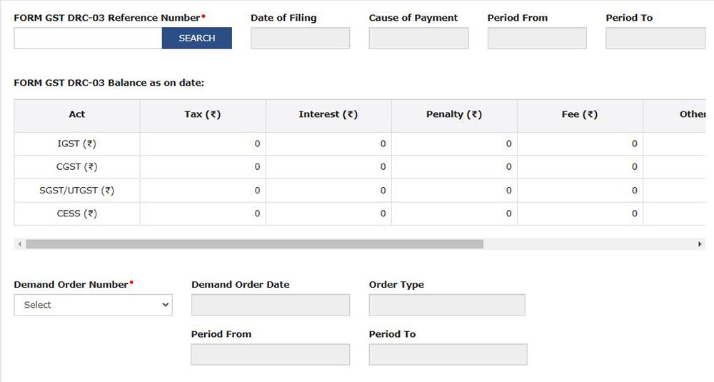The image size is (714, 382).
Task: Click the horizontal scrollbar thumb of the table
Action: point(254,244)
